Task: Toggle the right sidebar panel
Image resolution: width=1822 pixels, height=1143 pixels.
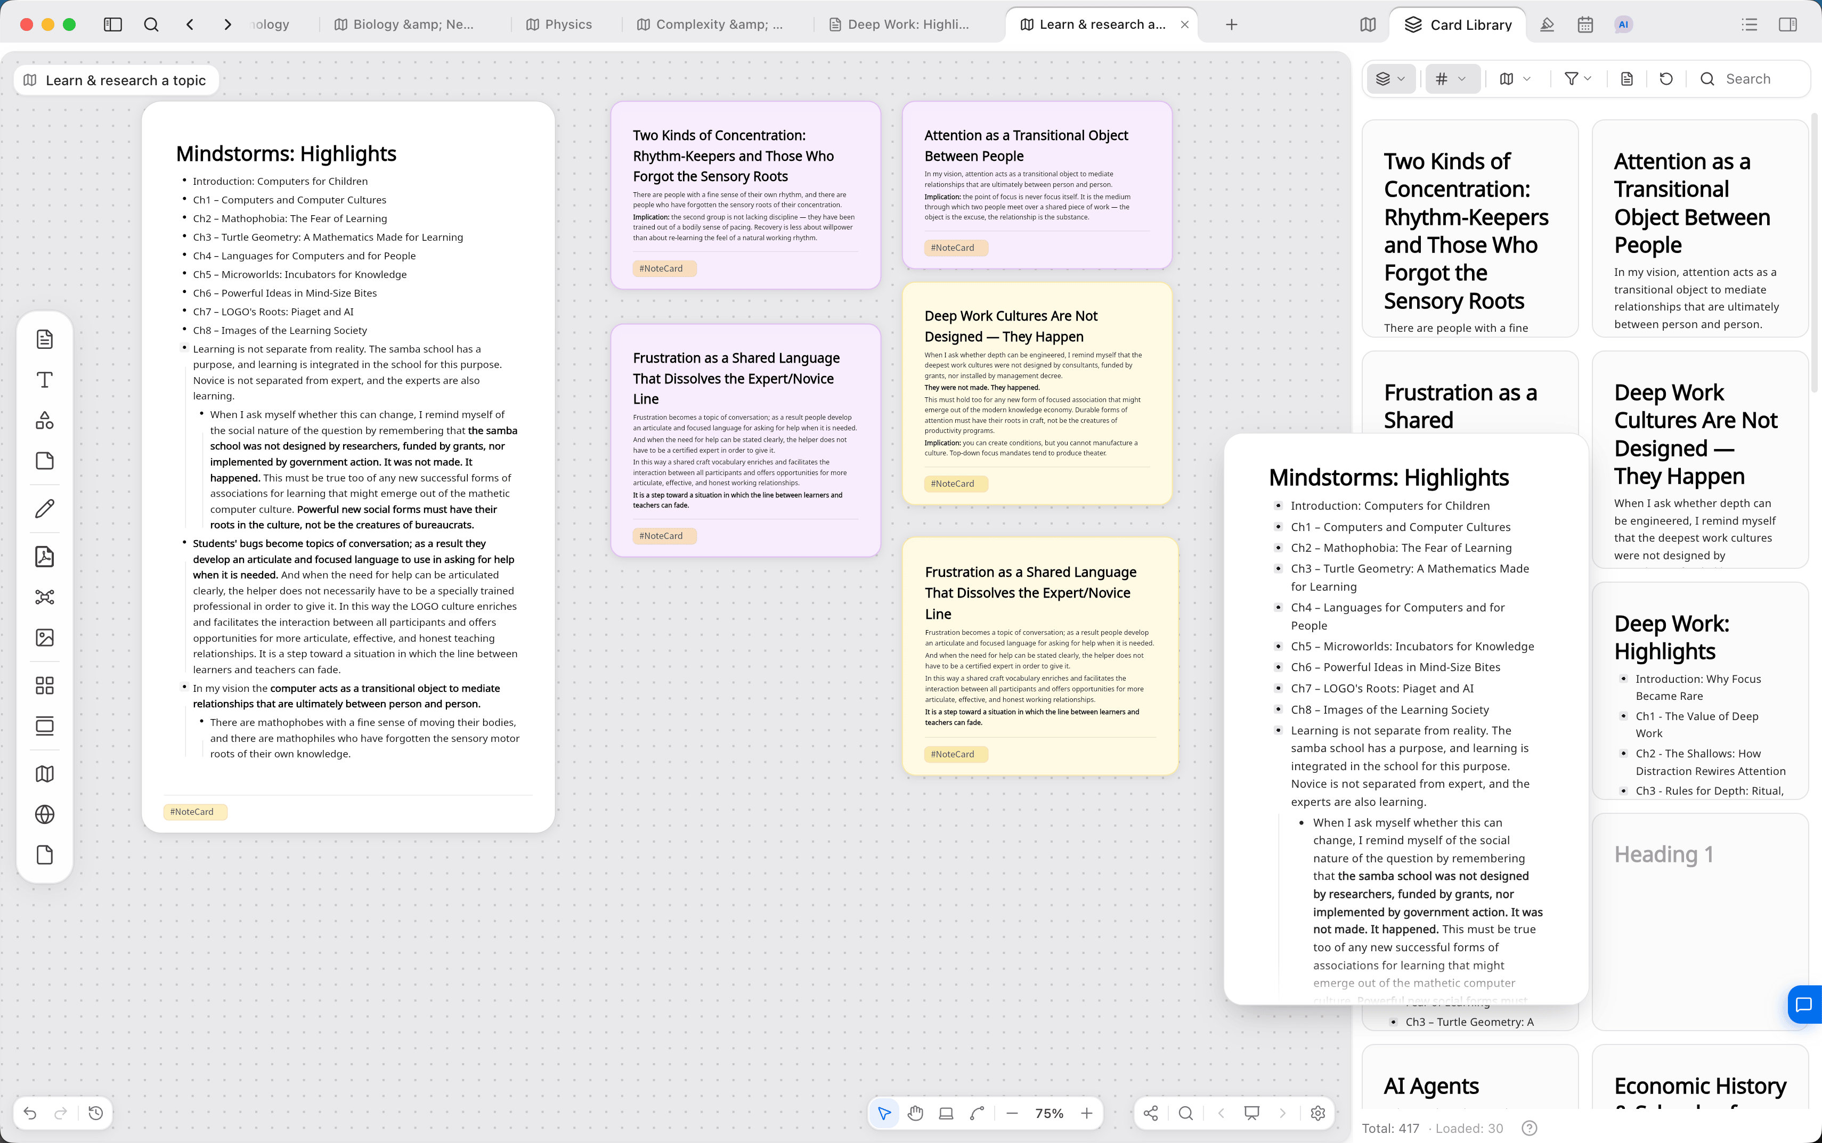Action: click(1788, 24)
